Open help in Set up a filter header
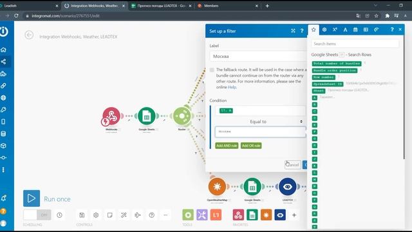412x232 pixels. coord(302,31)
